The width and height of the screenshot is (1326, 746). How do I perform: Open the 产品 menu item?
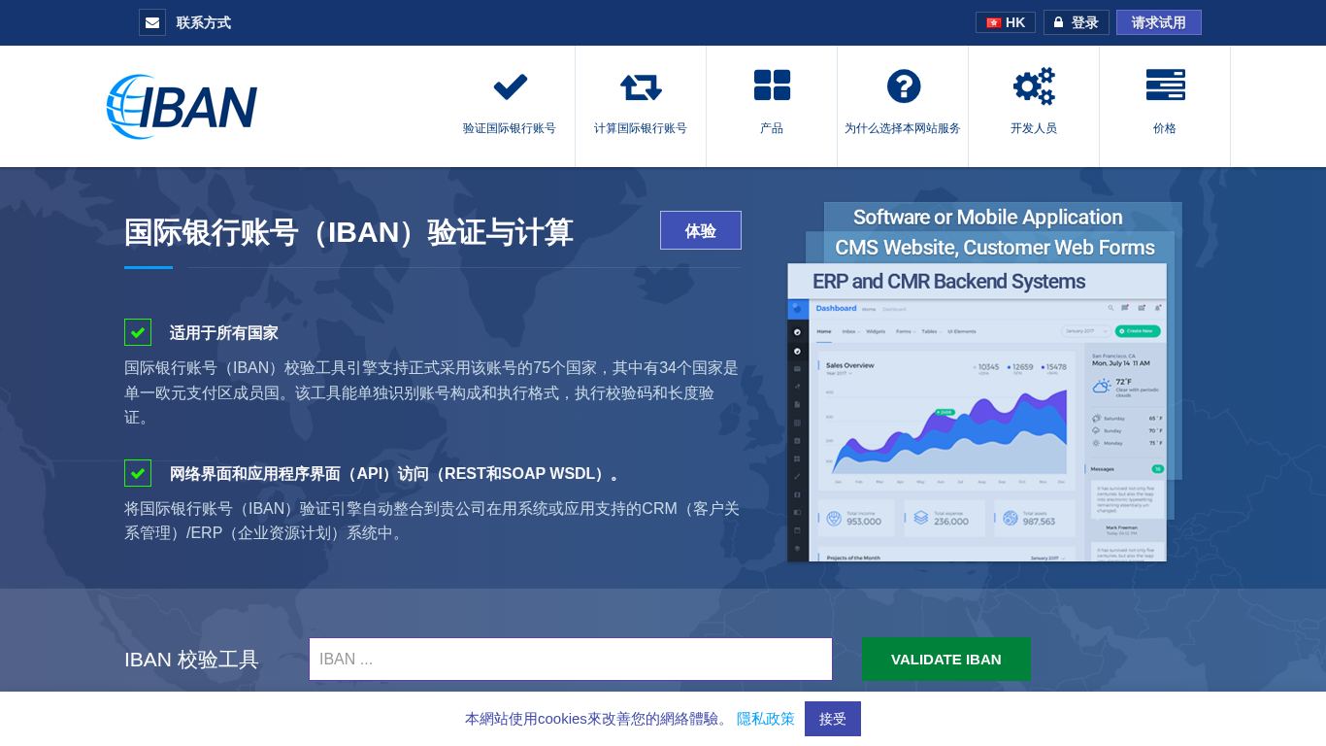click(772, 128)
